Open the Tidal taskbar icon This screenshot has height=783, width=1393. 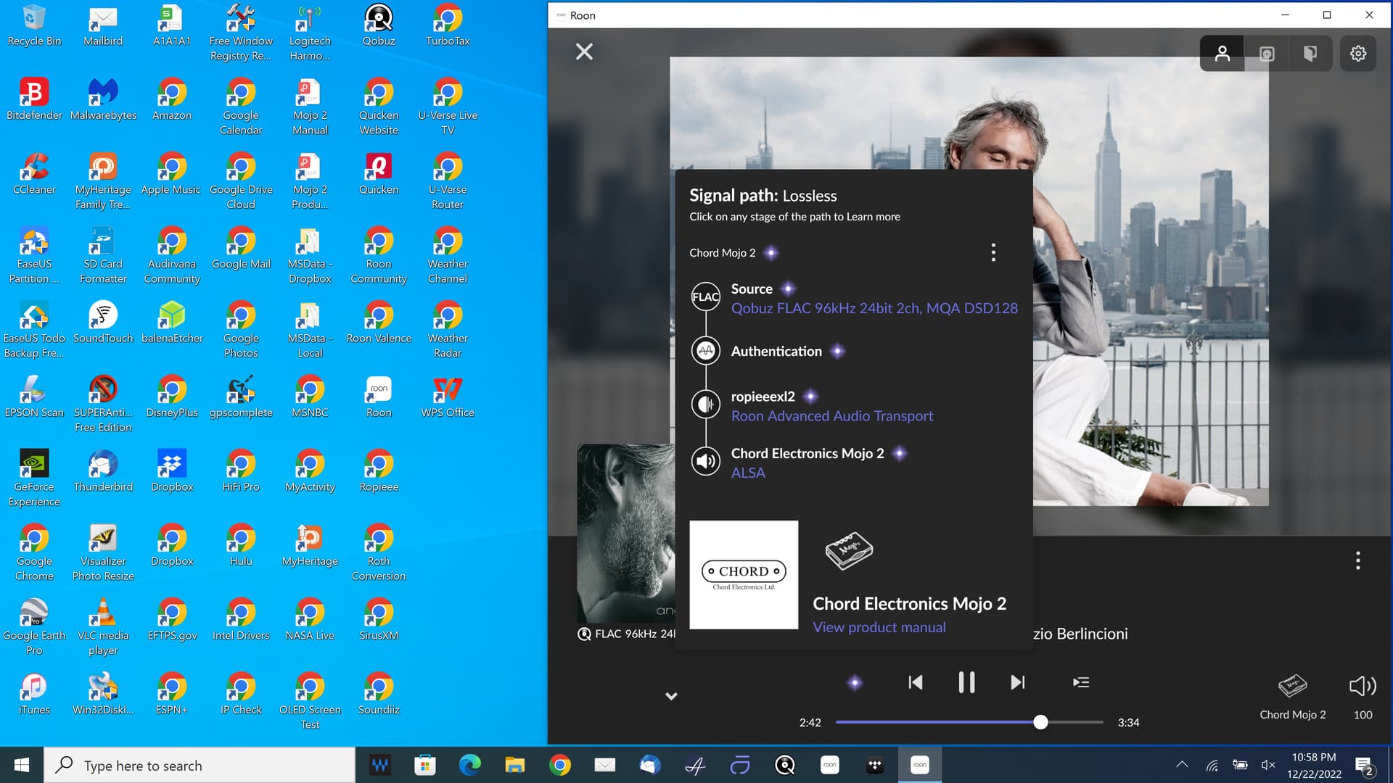click(x=874, y=765)
